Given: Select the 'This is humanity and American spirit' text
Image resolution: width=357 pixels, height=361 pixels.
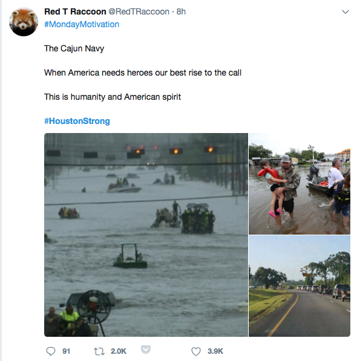Looking at the screenshot, I should tap(113, 97).
